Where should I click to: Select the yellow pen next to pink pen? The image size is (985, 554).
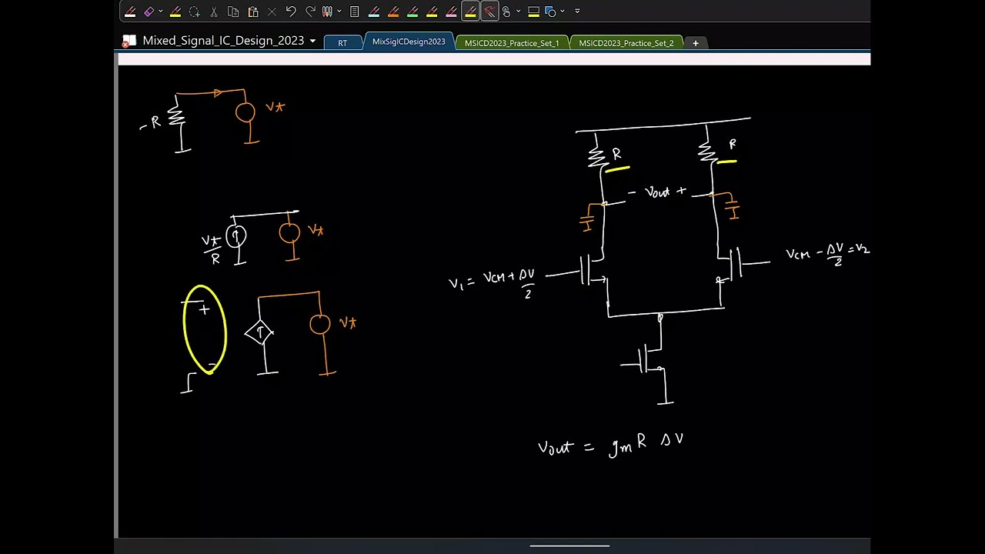pos(432,12)
